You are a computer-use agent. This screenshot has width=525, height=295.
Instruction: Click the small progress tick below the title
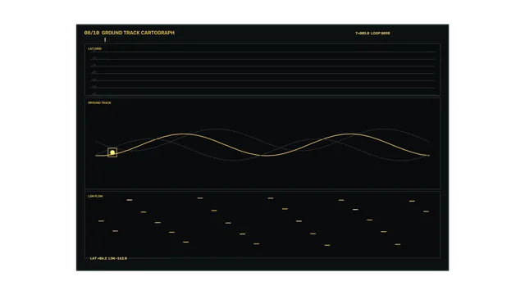point(105,40)
